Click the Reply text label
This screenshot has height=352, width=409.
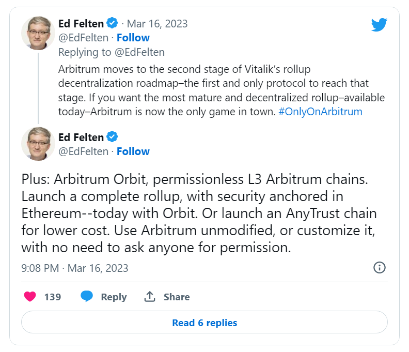click(x=114, y=297)
